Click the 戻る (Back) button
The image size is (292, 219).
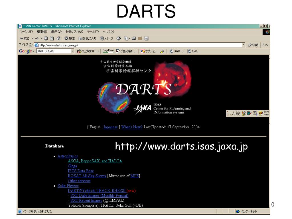pyautogui.click(x=25, y=38)
